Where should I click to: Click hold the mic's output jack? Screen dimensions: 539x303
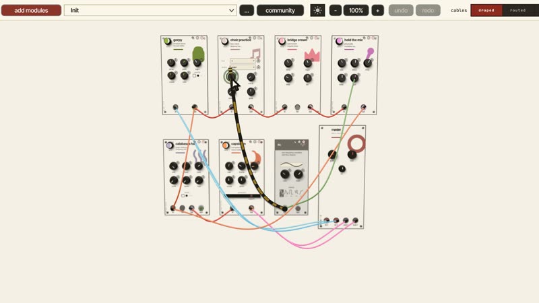(x=363, y=107)
